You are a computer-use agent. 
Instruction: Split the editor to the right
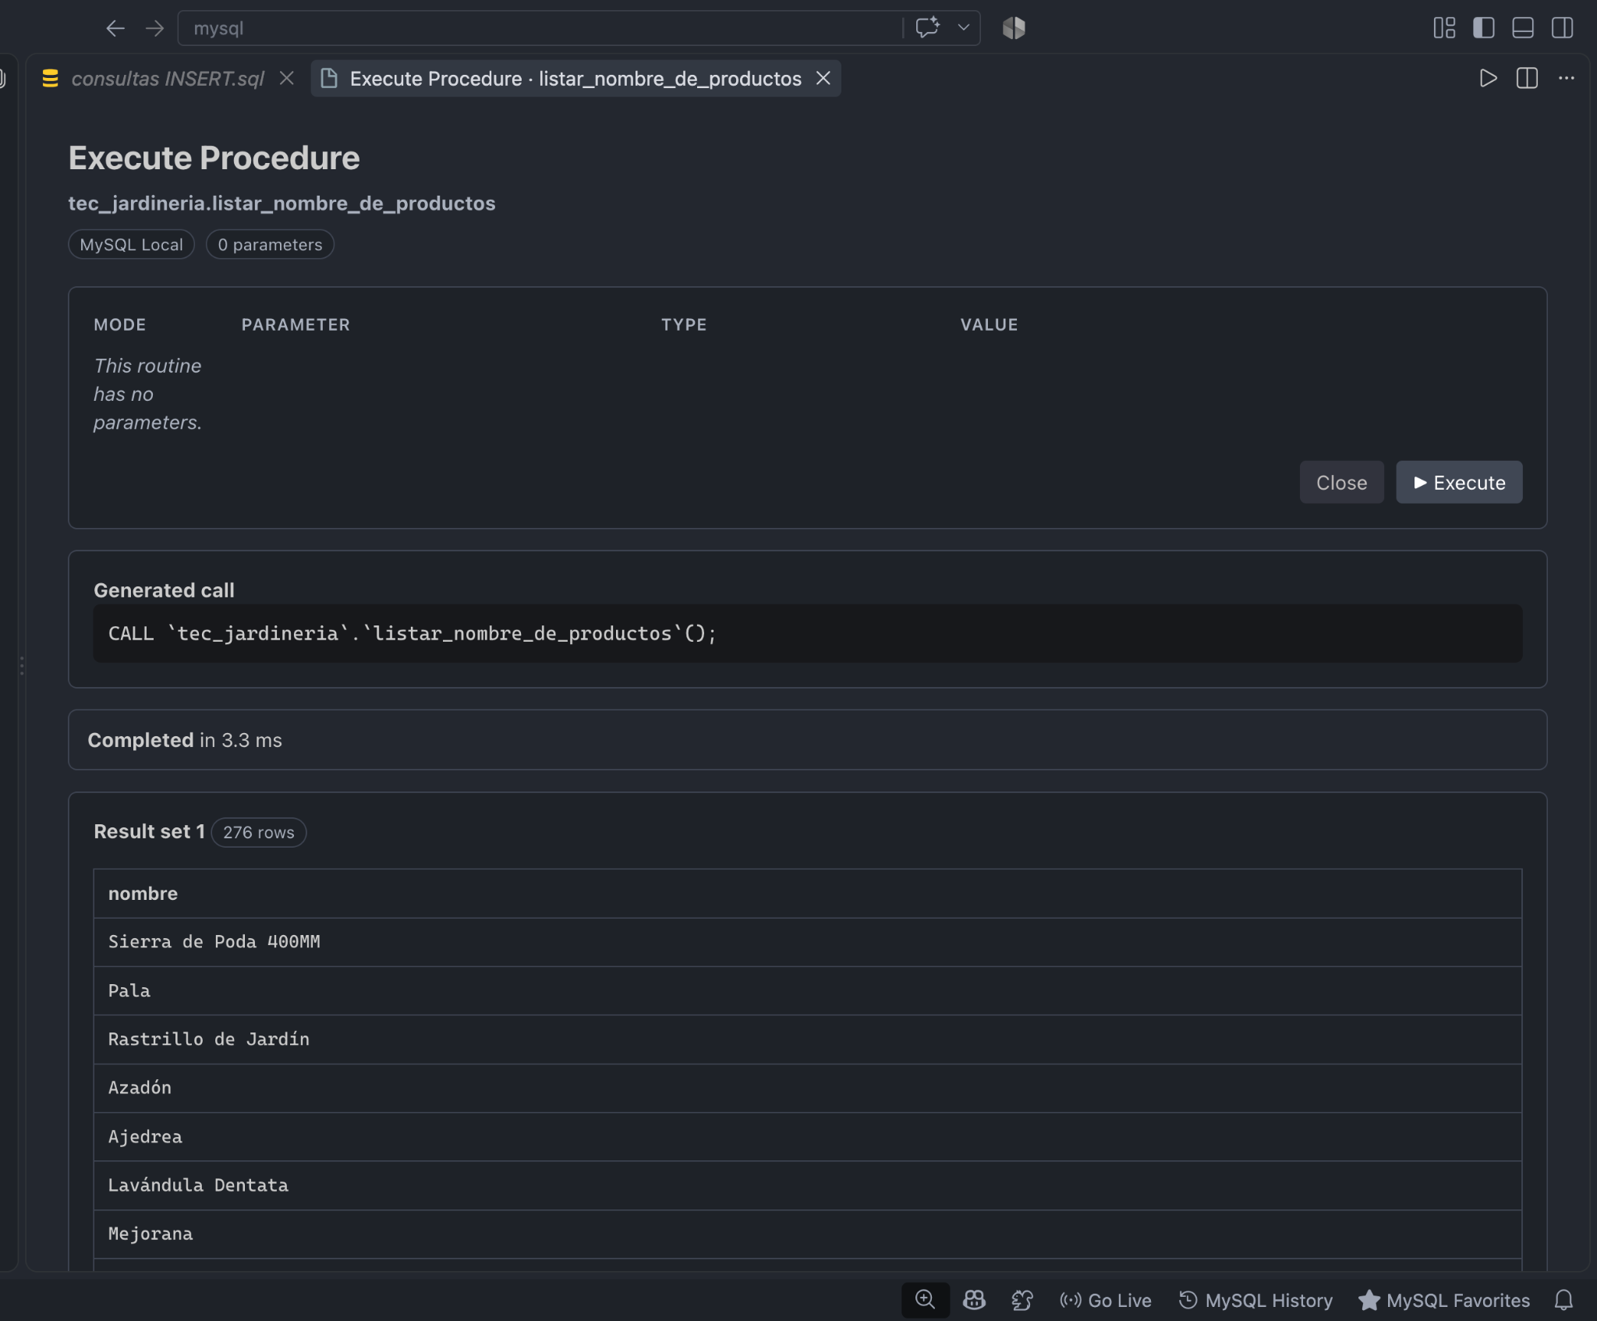(x=1527, y=79)
